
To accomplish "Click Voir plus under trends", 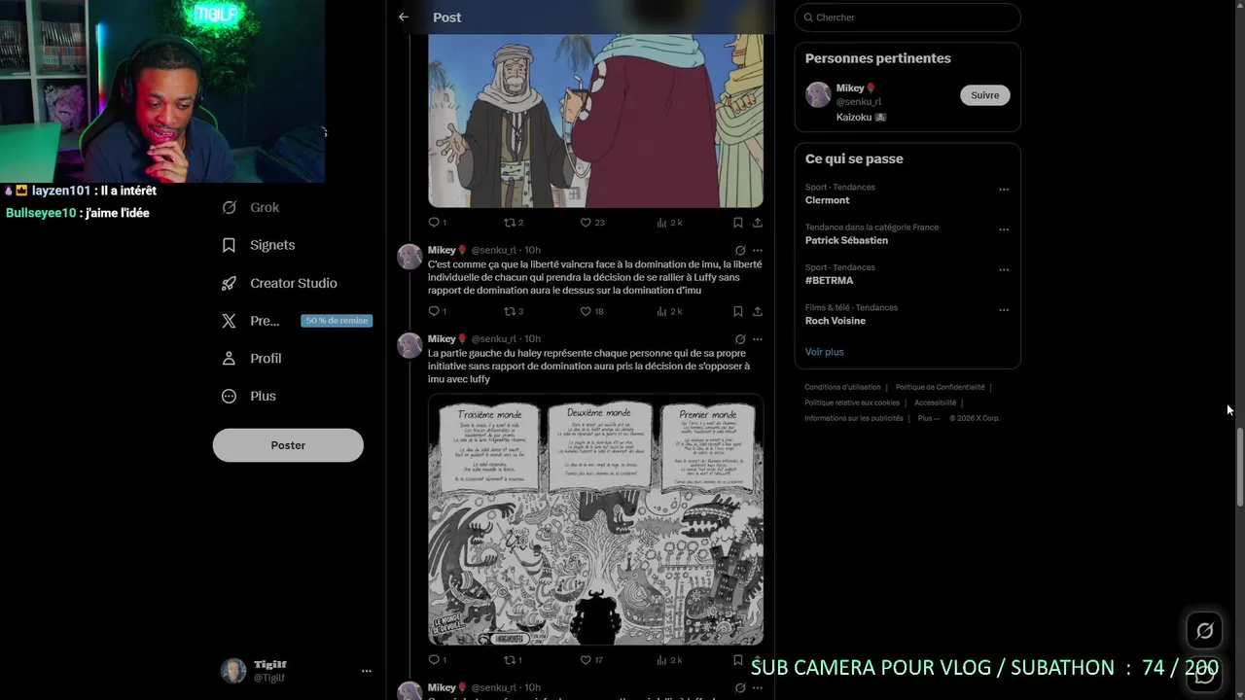I will click(824, 352).
